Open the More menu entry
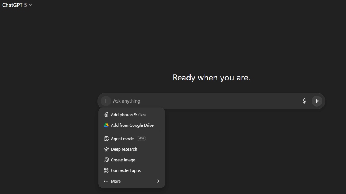This screenshot has height=194, width=346. pyautogui.click(x=132, y=181)
